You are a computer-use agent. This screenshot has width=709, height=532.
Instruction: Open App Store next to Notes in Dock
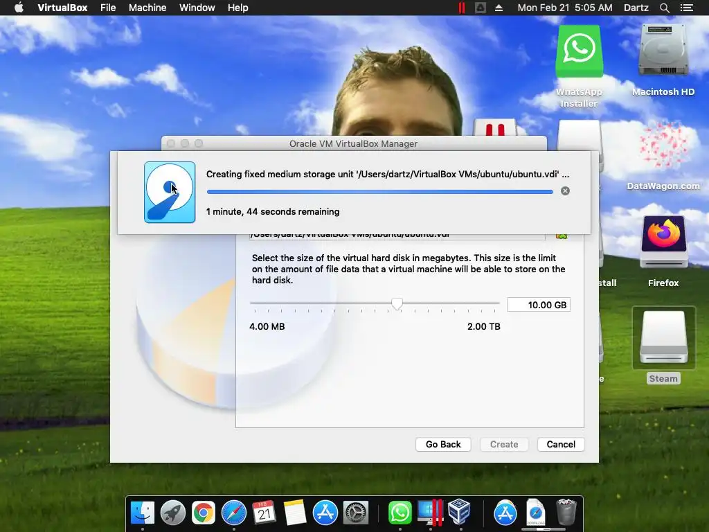(x=325, y=513)
